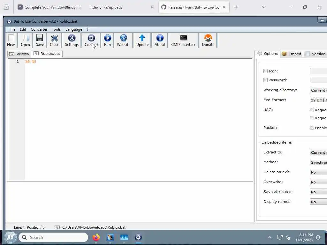The width and height of the screenshot is (327, 245).
Task: Open the Extract to dropdown
Action: click(x=318, y=152)
